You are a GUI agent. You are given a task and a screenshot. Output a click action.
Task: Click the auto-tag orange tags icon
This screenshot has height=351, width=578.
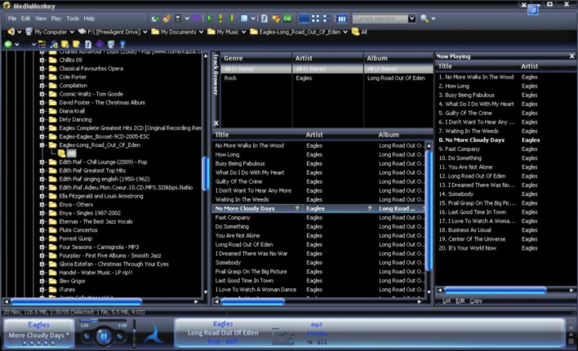pos(276,19)
